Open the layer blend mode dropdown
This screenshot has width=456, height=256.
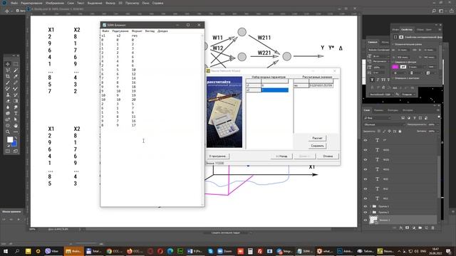384,124
